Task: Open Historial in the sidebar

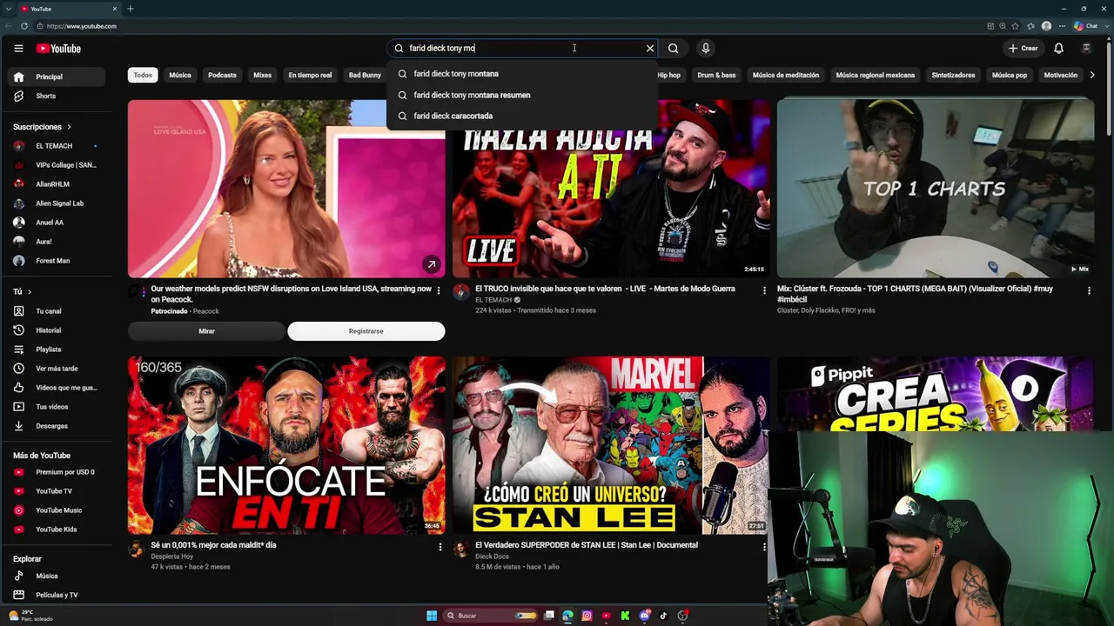Action: [58, 330]
